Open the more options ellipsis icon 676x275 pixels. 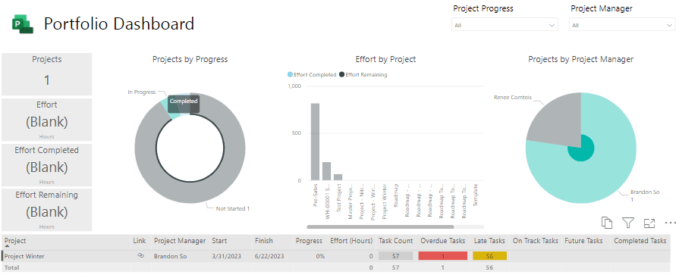click(x=670, y=223)
